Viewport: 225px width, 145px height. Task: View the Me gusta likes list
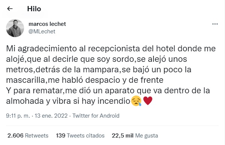pyautogui.click(x=135, y=136)
